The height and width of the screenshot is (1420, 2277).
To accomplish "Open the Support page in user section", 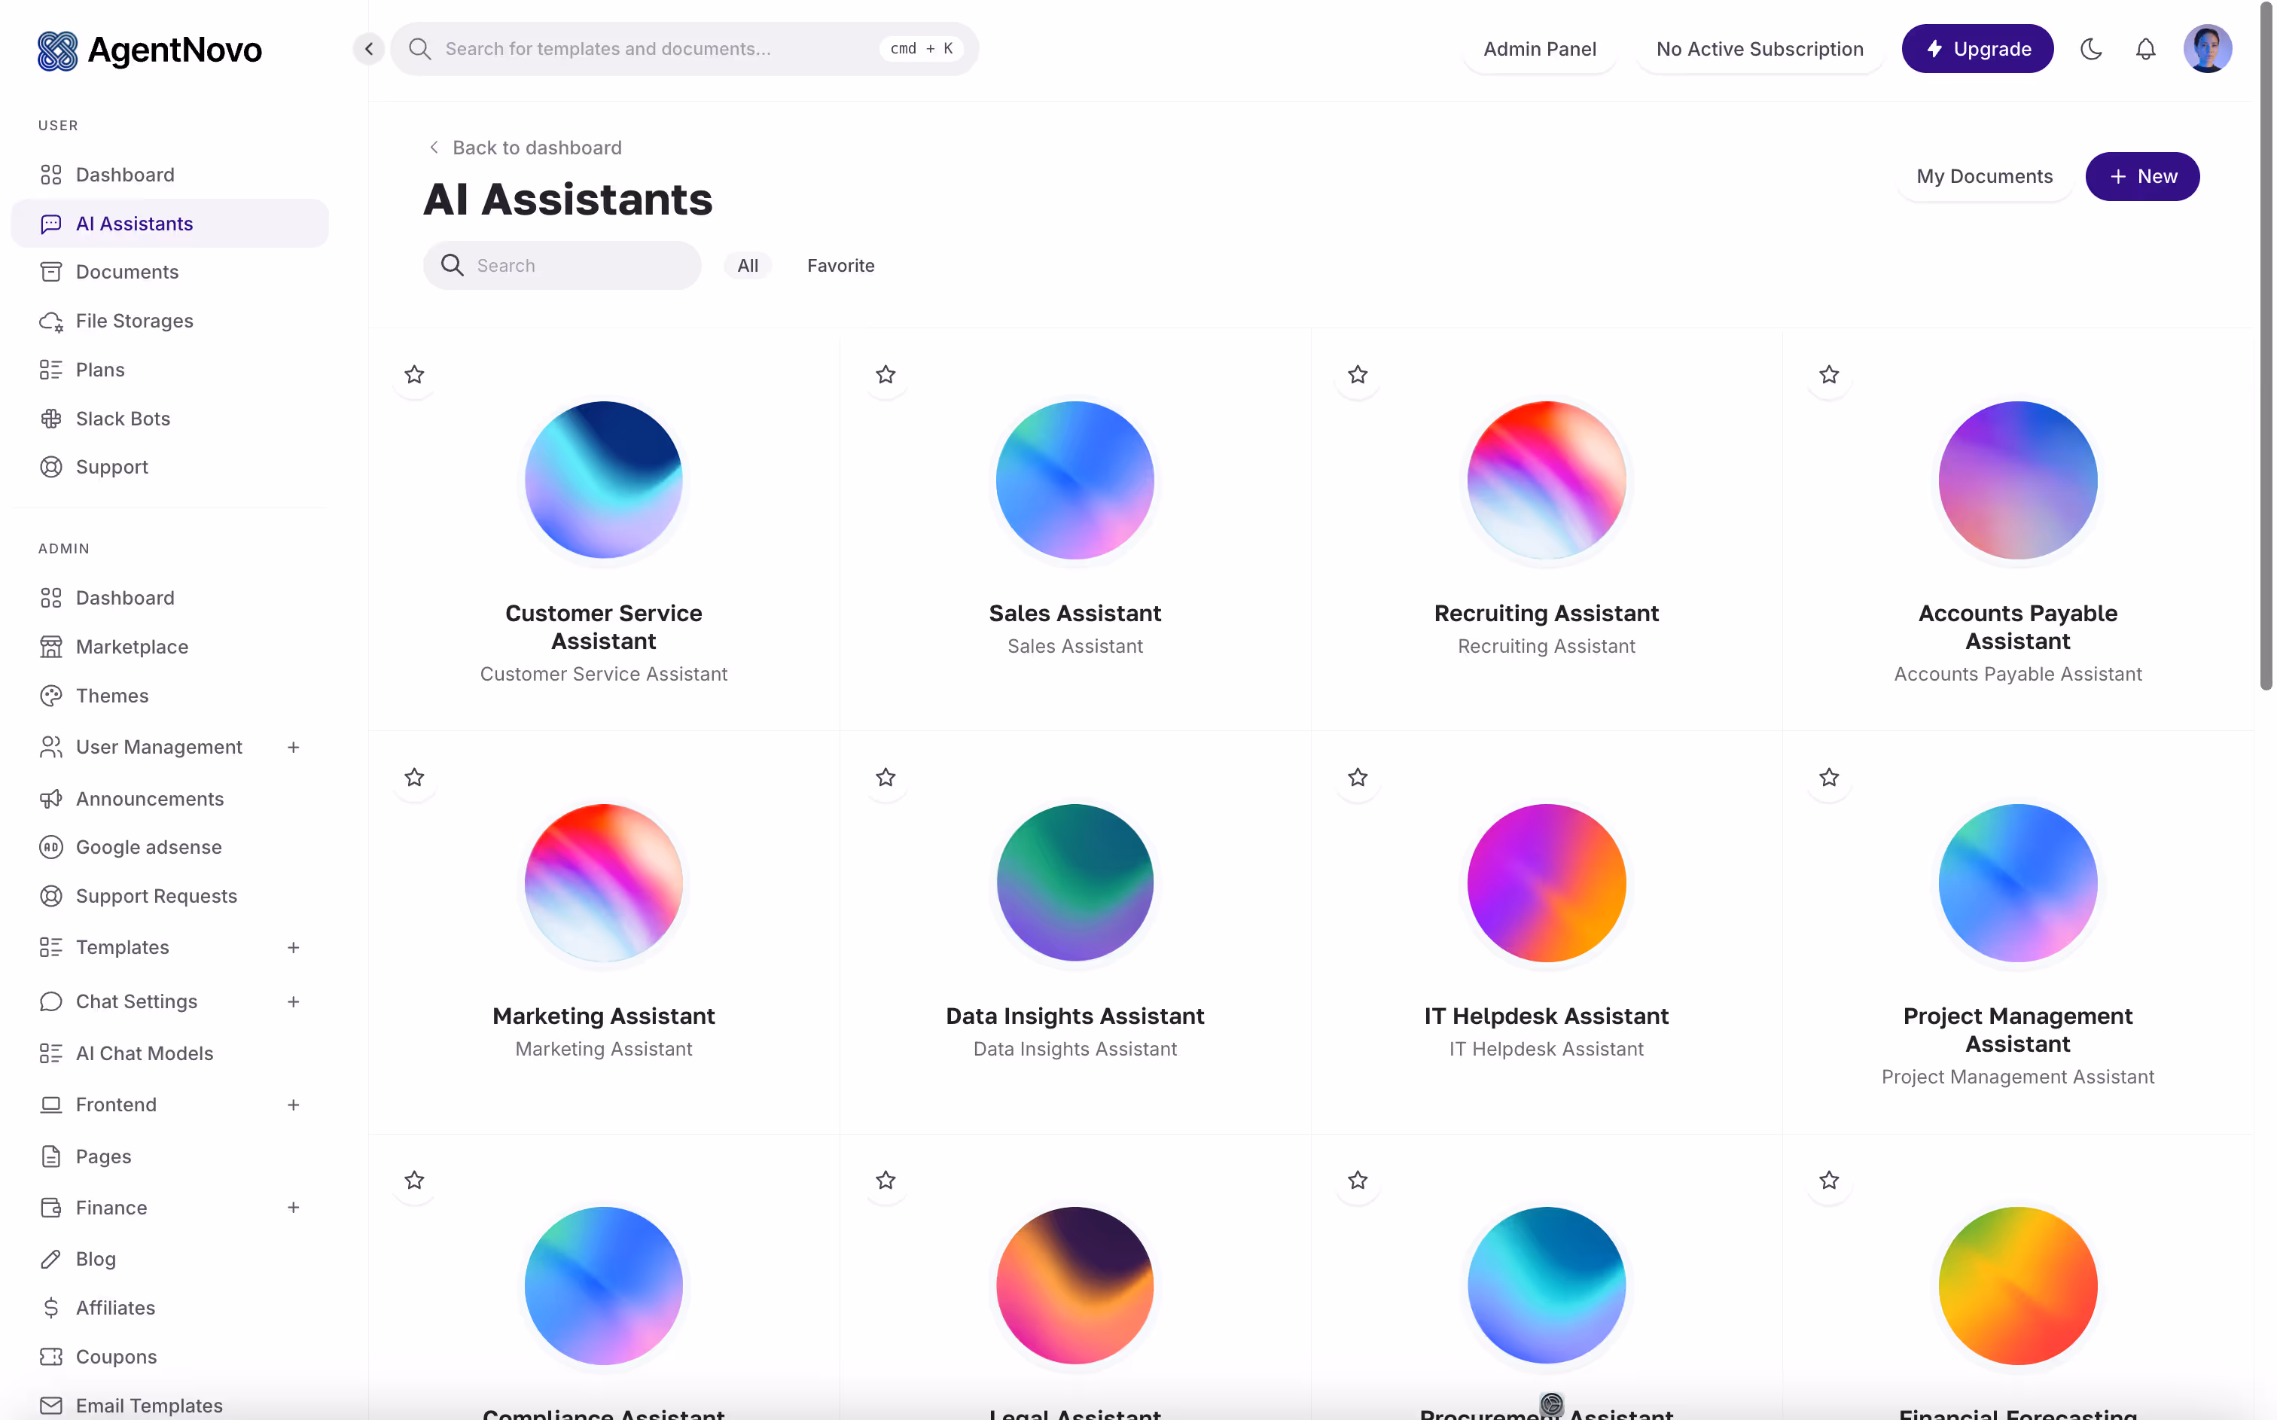I will 170,467.
